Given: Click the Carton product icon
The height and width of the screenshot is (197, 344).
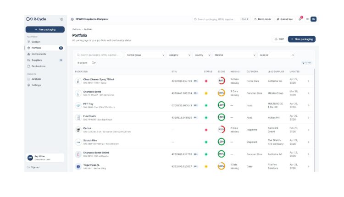Looking at the screenshot, I should [x=78, y=130].
